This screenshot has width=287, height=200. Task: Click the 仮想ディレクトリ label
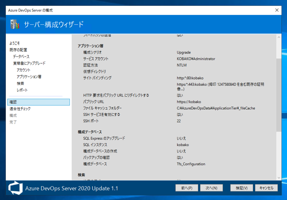95,71
